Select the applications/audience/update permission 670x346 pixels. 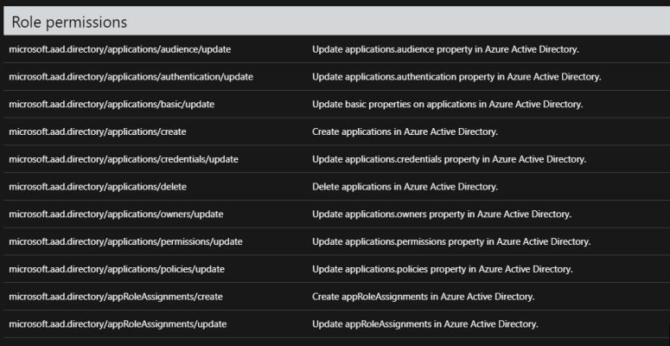119,49
